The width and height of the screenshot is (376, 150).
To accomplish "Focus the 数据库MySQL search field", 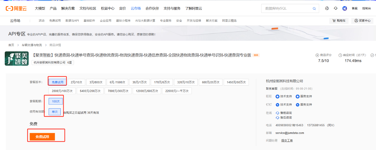I will point(287,9).
